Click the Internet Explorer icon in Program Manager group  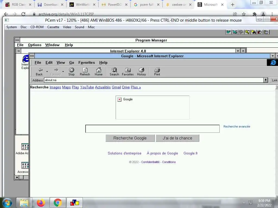coord(25,58)
